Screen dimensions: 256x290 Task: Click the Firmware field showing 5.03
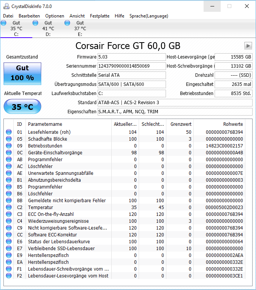pos(131,57)
